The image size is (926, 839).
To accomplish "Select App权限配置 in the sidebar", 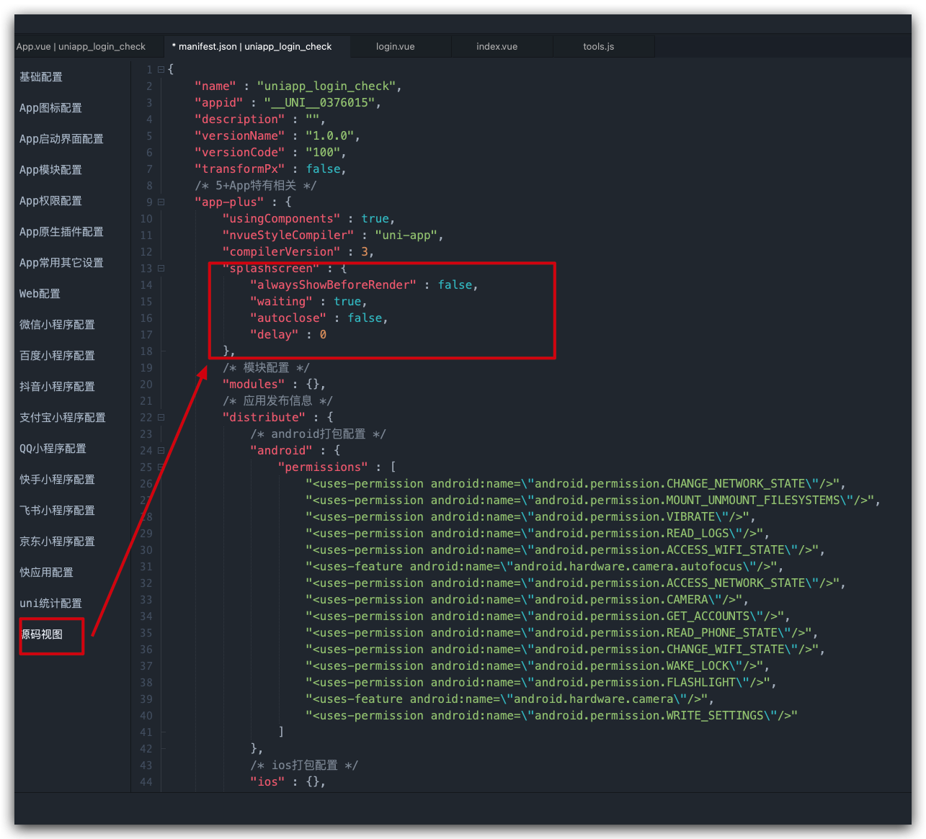I will [50, 201].
